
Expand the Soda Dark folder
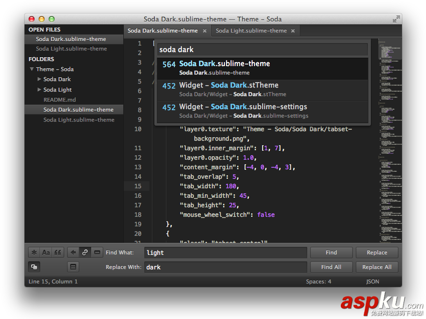point(39,79)
